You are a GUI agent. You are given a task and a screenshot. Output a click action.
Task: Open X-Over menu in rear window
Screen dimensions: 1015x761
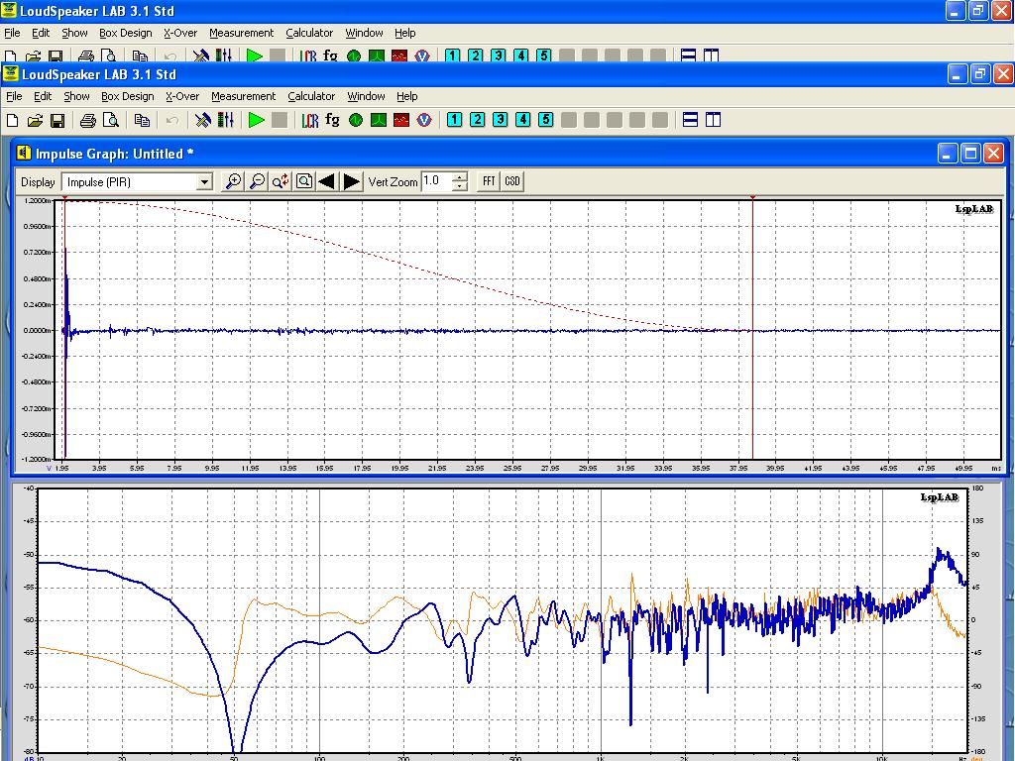click(180, 33)
